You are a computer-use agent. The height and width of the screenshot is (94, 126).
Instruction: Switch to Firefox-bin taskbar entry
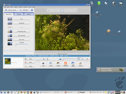point(96,92)
